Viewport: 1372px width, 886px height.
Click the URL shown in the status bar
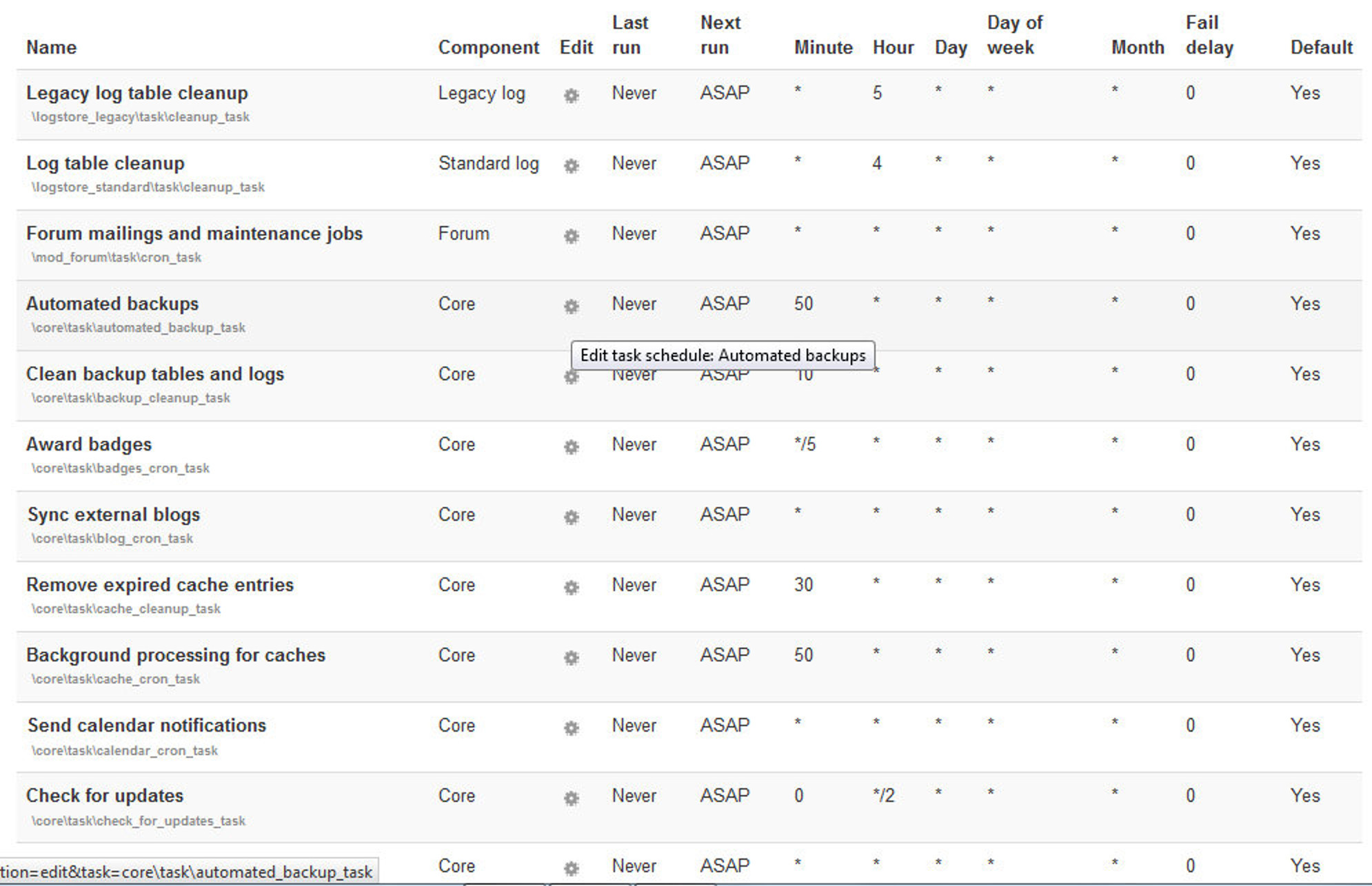coord(186,870)
